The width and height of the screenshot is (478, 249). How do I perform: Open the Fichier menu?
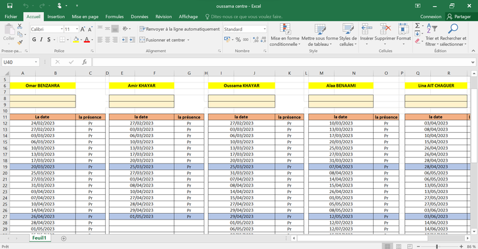click(11, 16)
